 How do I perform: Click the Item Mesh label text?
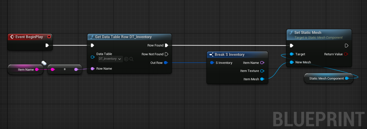[251, 79]
